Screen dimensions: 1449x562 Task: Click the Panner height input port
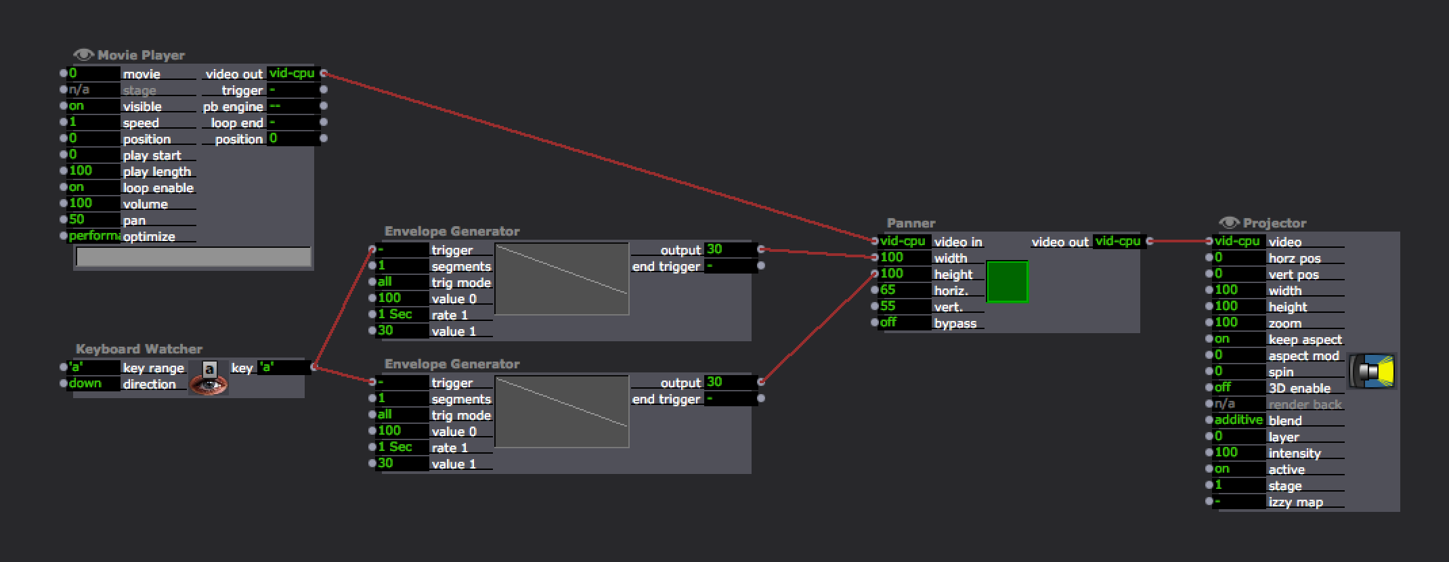875,274
